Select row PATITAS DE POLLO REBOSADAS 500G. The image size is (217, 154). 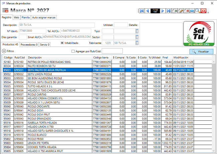coord(98,62)
